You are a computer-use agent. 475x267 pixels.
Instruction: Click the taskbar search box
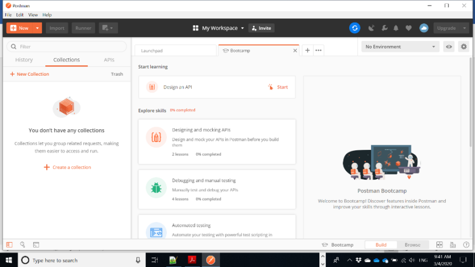click(82, 260)
